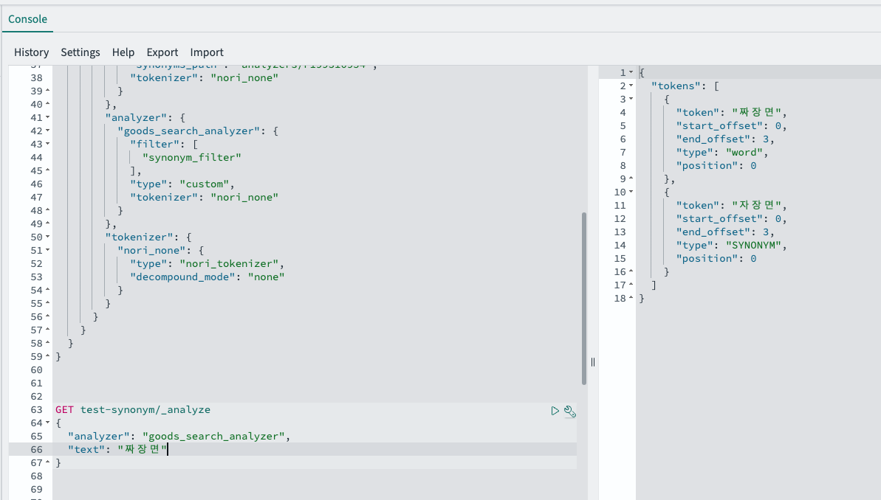Collapse second token object at response line 10
This screenshot has height=500, width=881.
click(x=631, y=192)
